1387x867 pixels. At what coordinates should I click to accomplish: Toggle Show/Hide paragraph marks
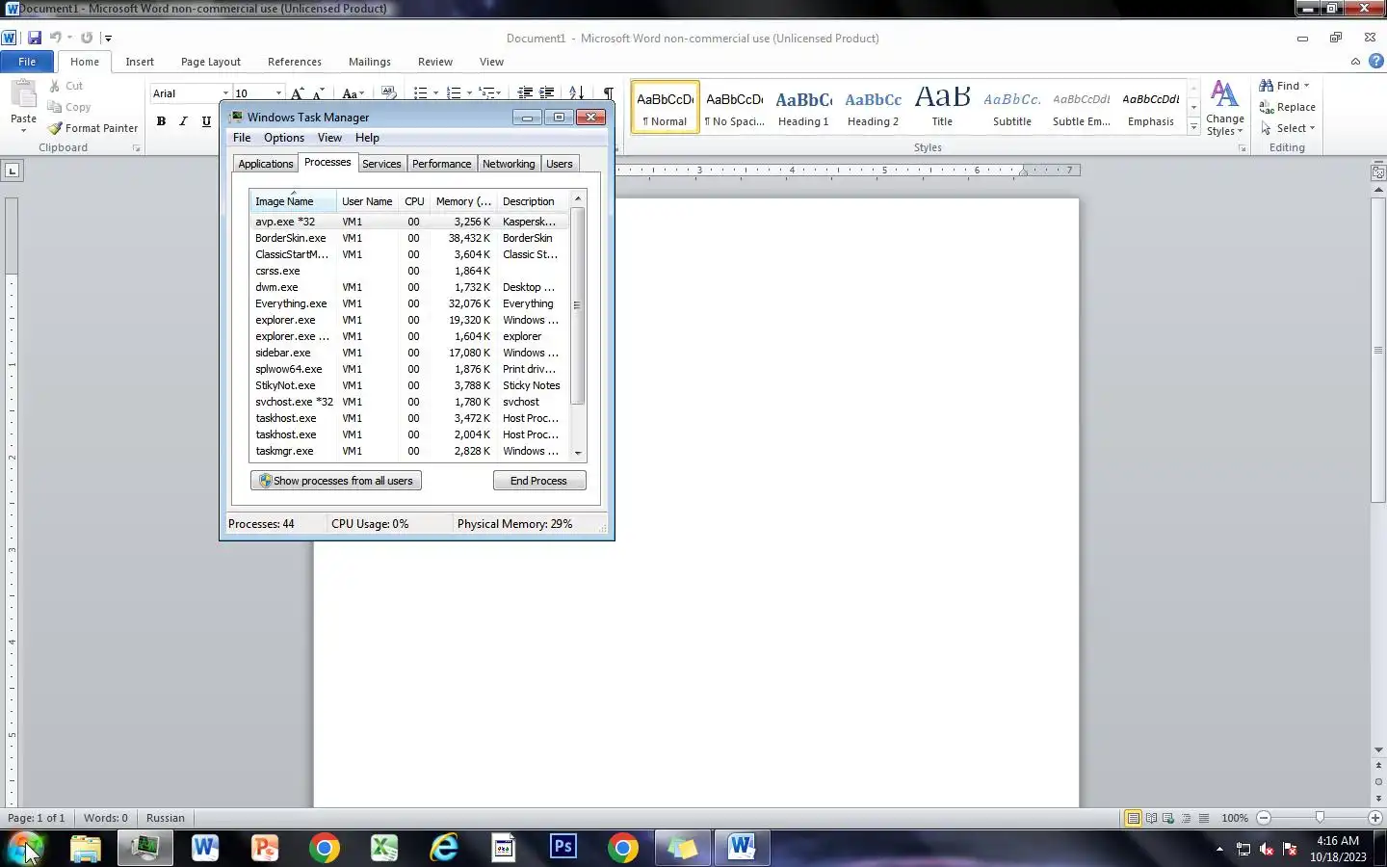pos(608,93)
